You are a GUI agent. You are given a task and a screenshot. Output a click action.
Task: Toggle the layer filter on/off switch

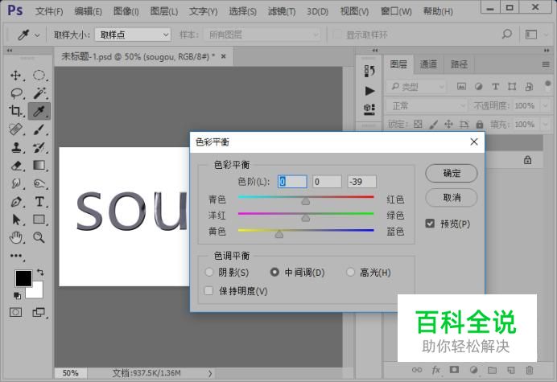click(548, 85)
